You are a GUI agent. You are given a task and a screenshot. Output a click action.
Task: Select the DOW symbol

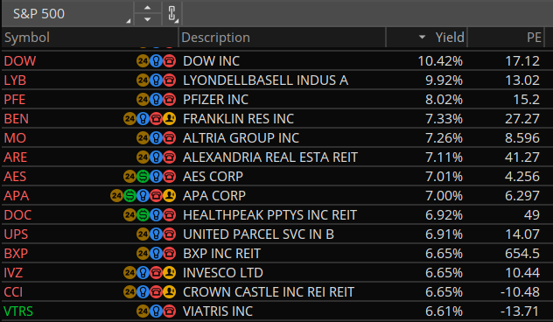click(x=20, y=61)
